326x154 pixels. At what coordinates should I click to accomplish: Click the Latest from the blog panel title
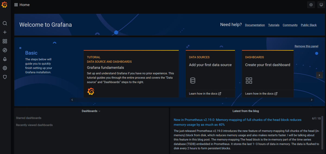point(246,111)
